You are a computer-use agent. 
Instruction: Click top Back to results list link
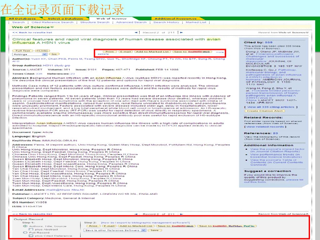32,32
